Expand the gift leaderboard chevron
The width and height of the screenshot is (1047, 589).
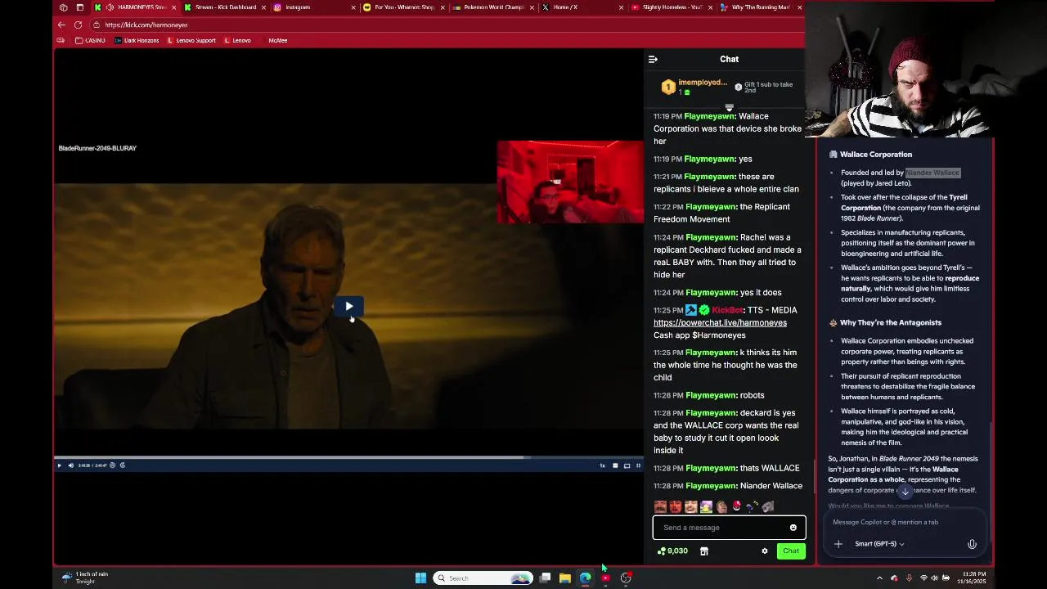[x=729, y=107]
